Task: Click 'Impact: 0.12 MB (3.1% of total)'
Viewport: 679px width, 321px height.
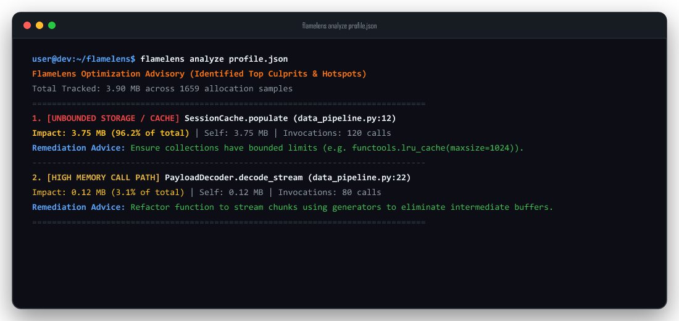Action: [108, 193]
